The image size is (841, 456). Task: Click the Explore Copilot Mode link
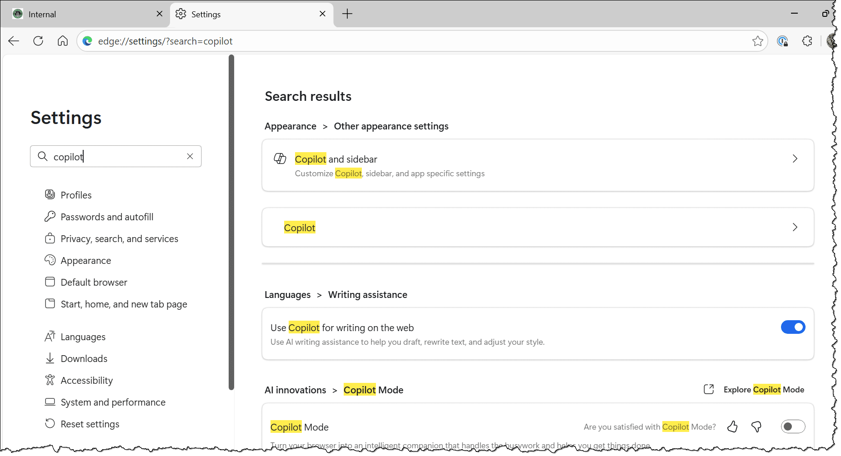click(x=763, y=390)
